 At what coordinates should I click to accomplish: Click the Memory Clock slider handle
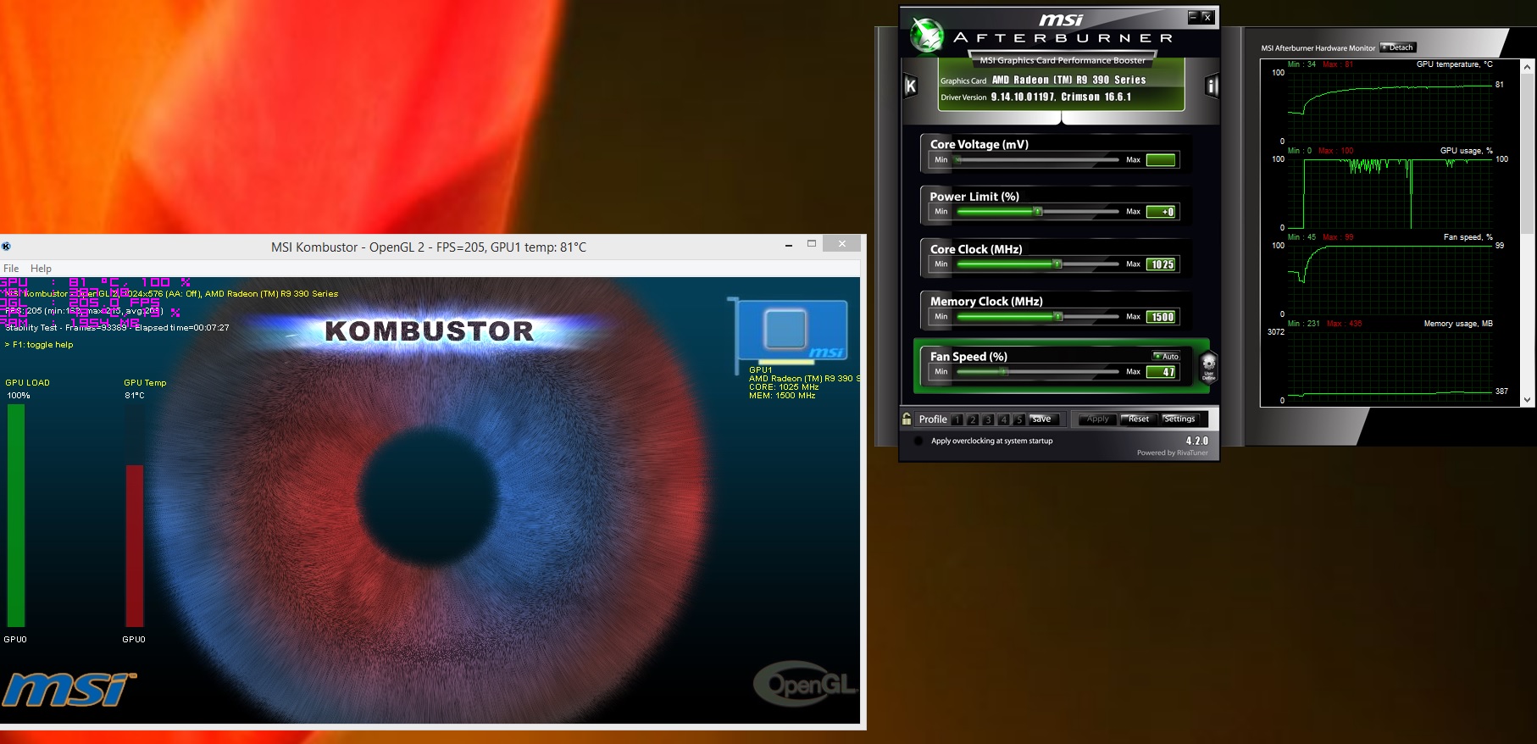(x=1058, y=317)
